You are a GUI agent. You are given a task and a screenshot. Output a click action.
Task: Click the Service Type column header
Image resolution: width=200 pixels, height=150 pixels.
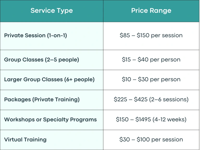[52, 11]
